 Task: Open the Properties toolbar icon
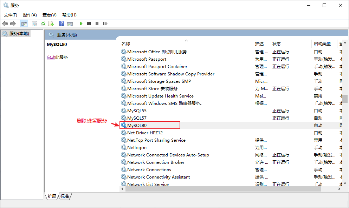[34, 24]
